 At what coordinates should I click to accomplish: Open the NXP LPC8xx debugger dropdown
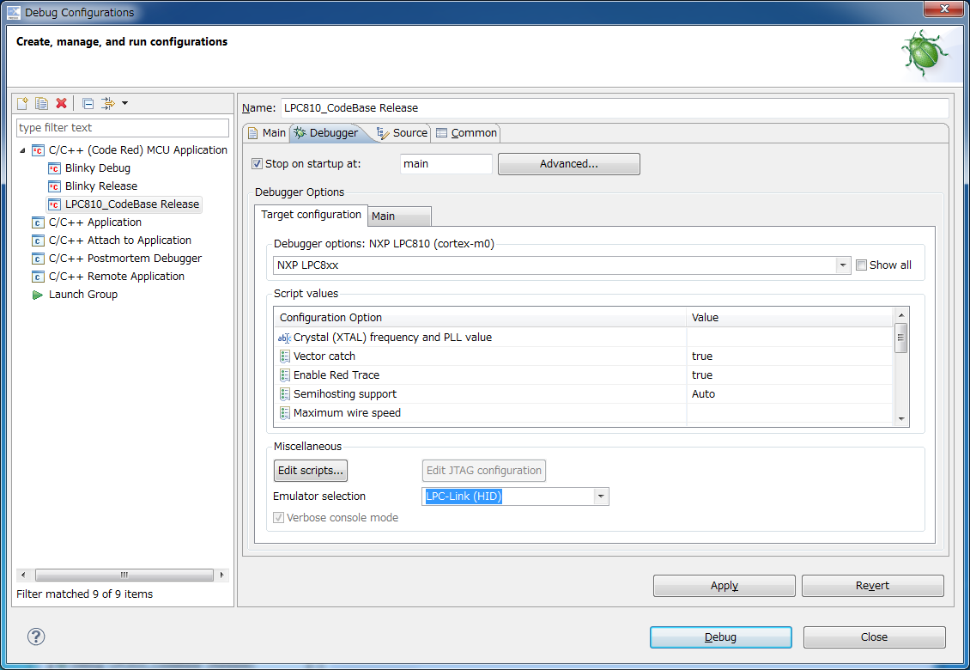843,265
